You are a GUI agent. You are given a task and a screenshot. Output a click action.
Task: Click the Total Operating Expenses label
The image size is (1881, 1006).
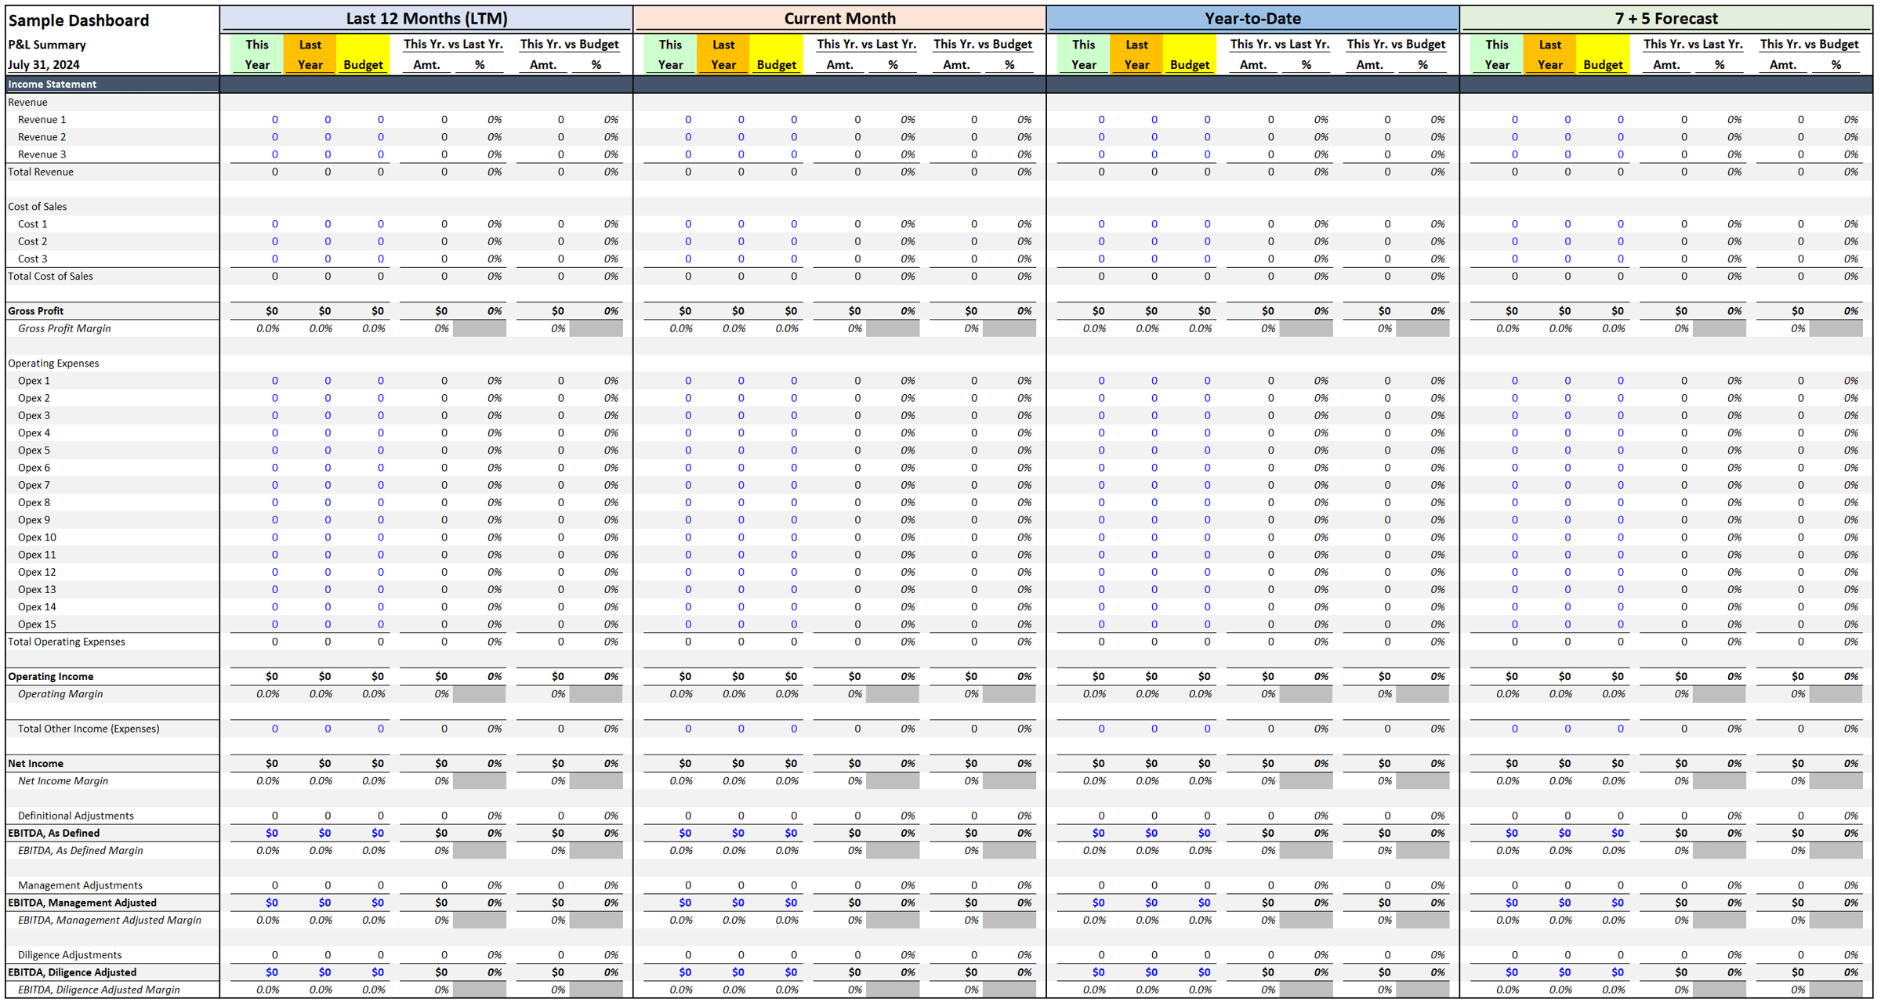pyautogui.click(x=67, y=642)
